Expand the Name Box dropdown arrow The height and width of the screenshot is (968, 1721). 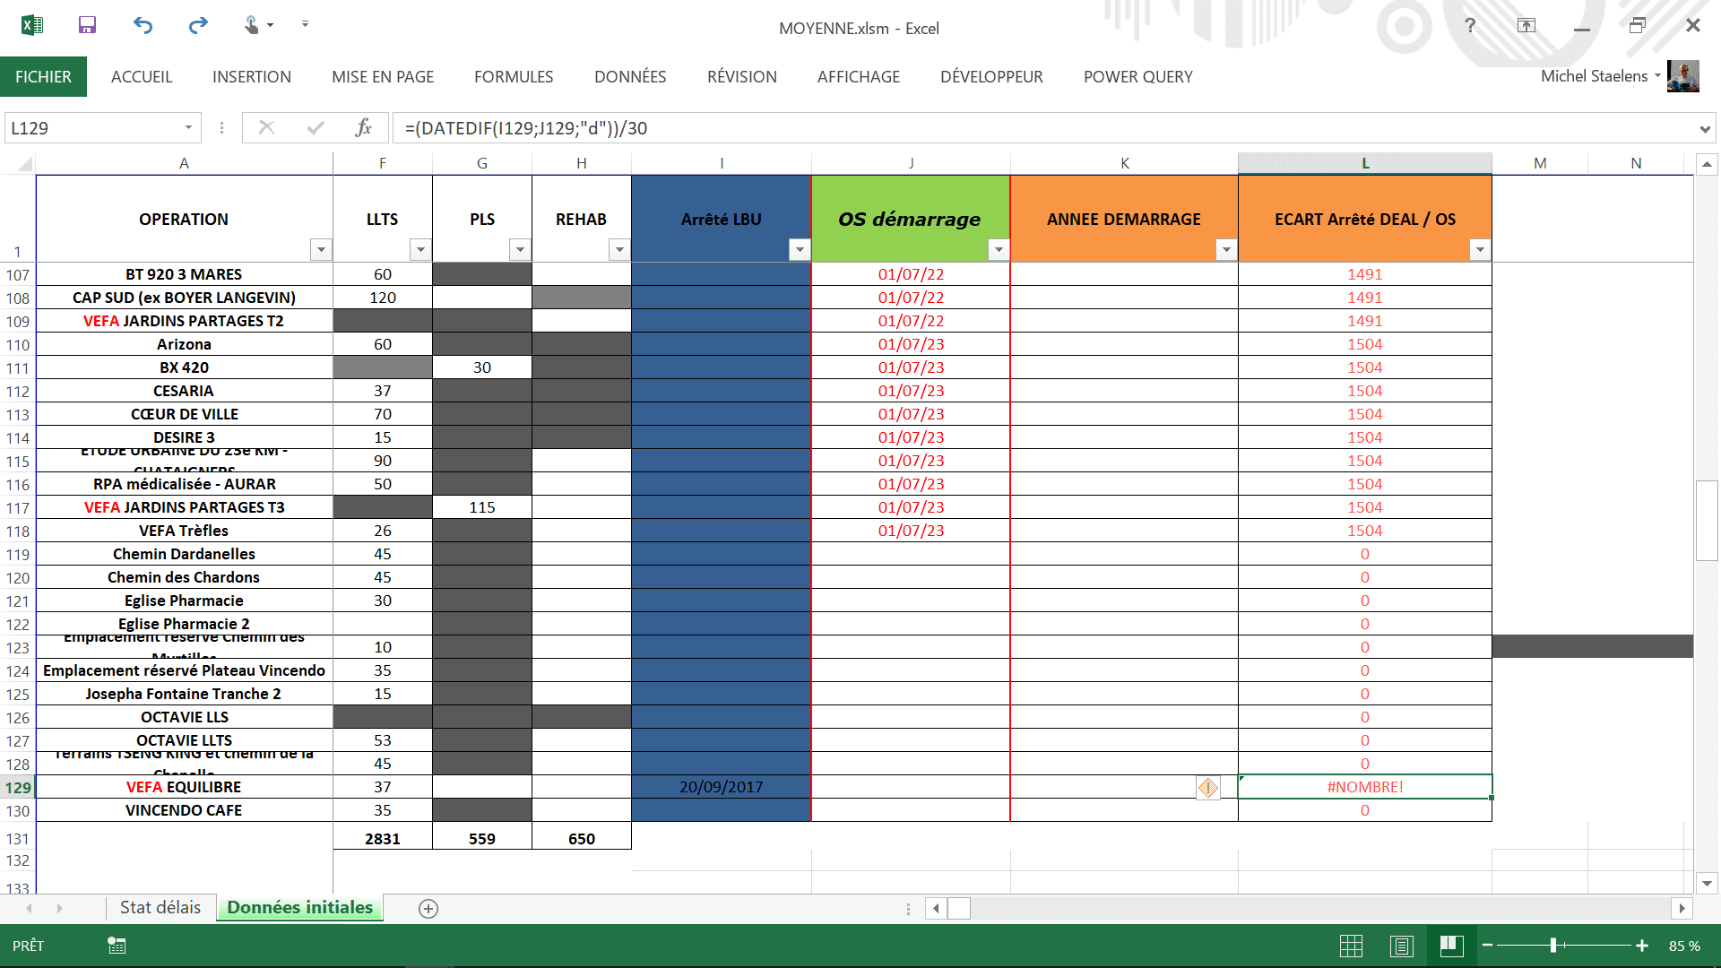click(188, 128)
